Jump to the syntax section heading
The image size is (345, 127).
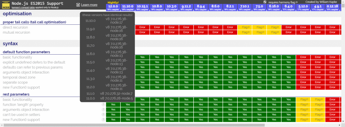(x=10, y=44)
